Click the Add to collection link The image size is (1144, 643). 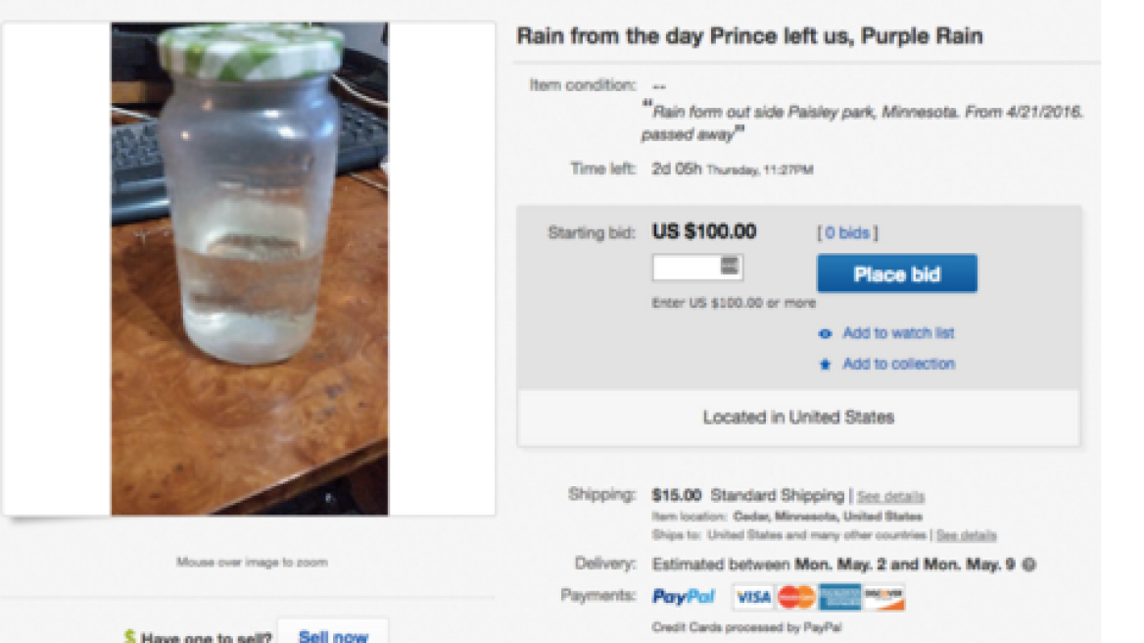898,364
